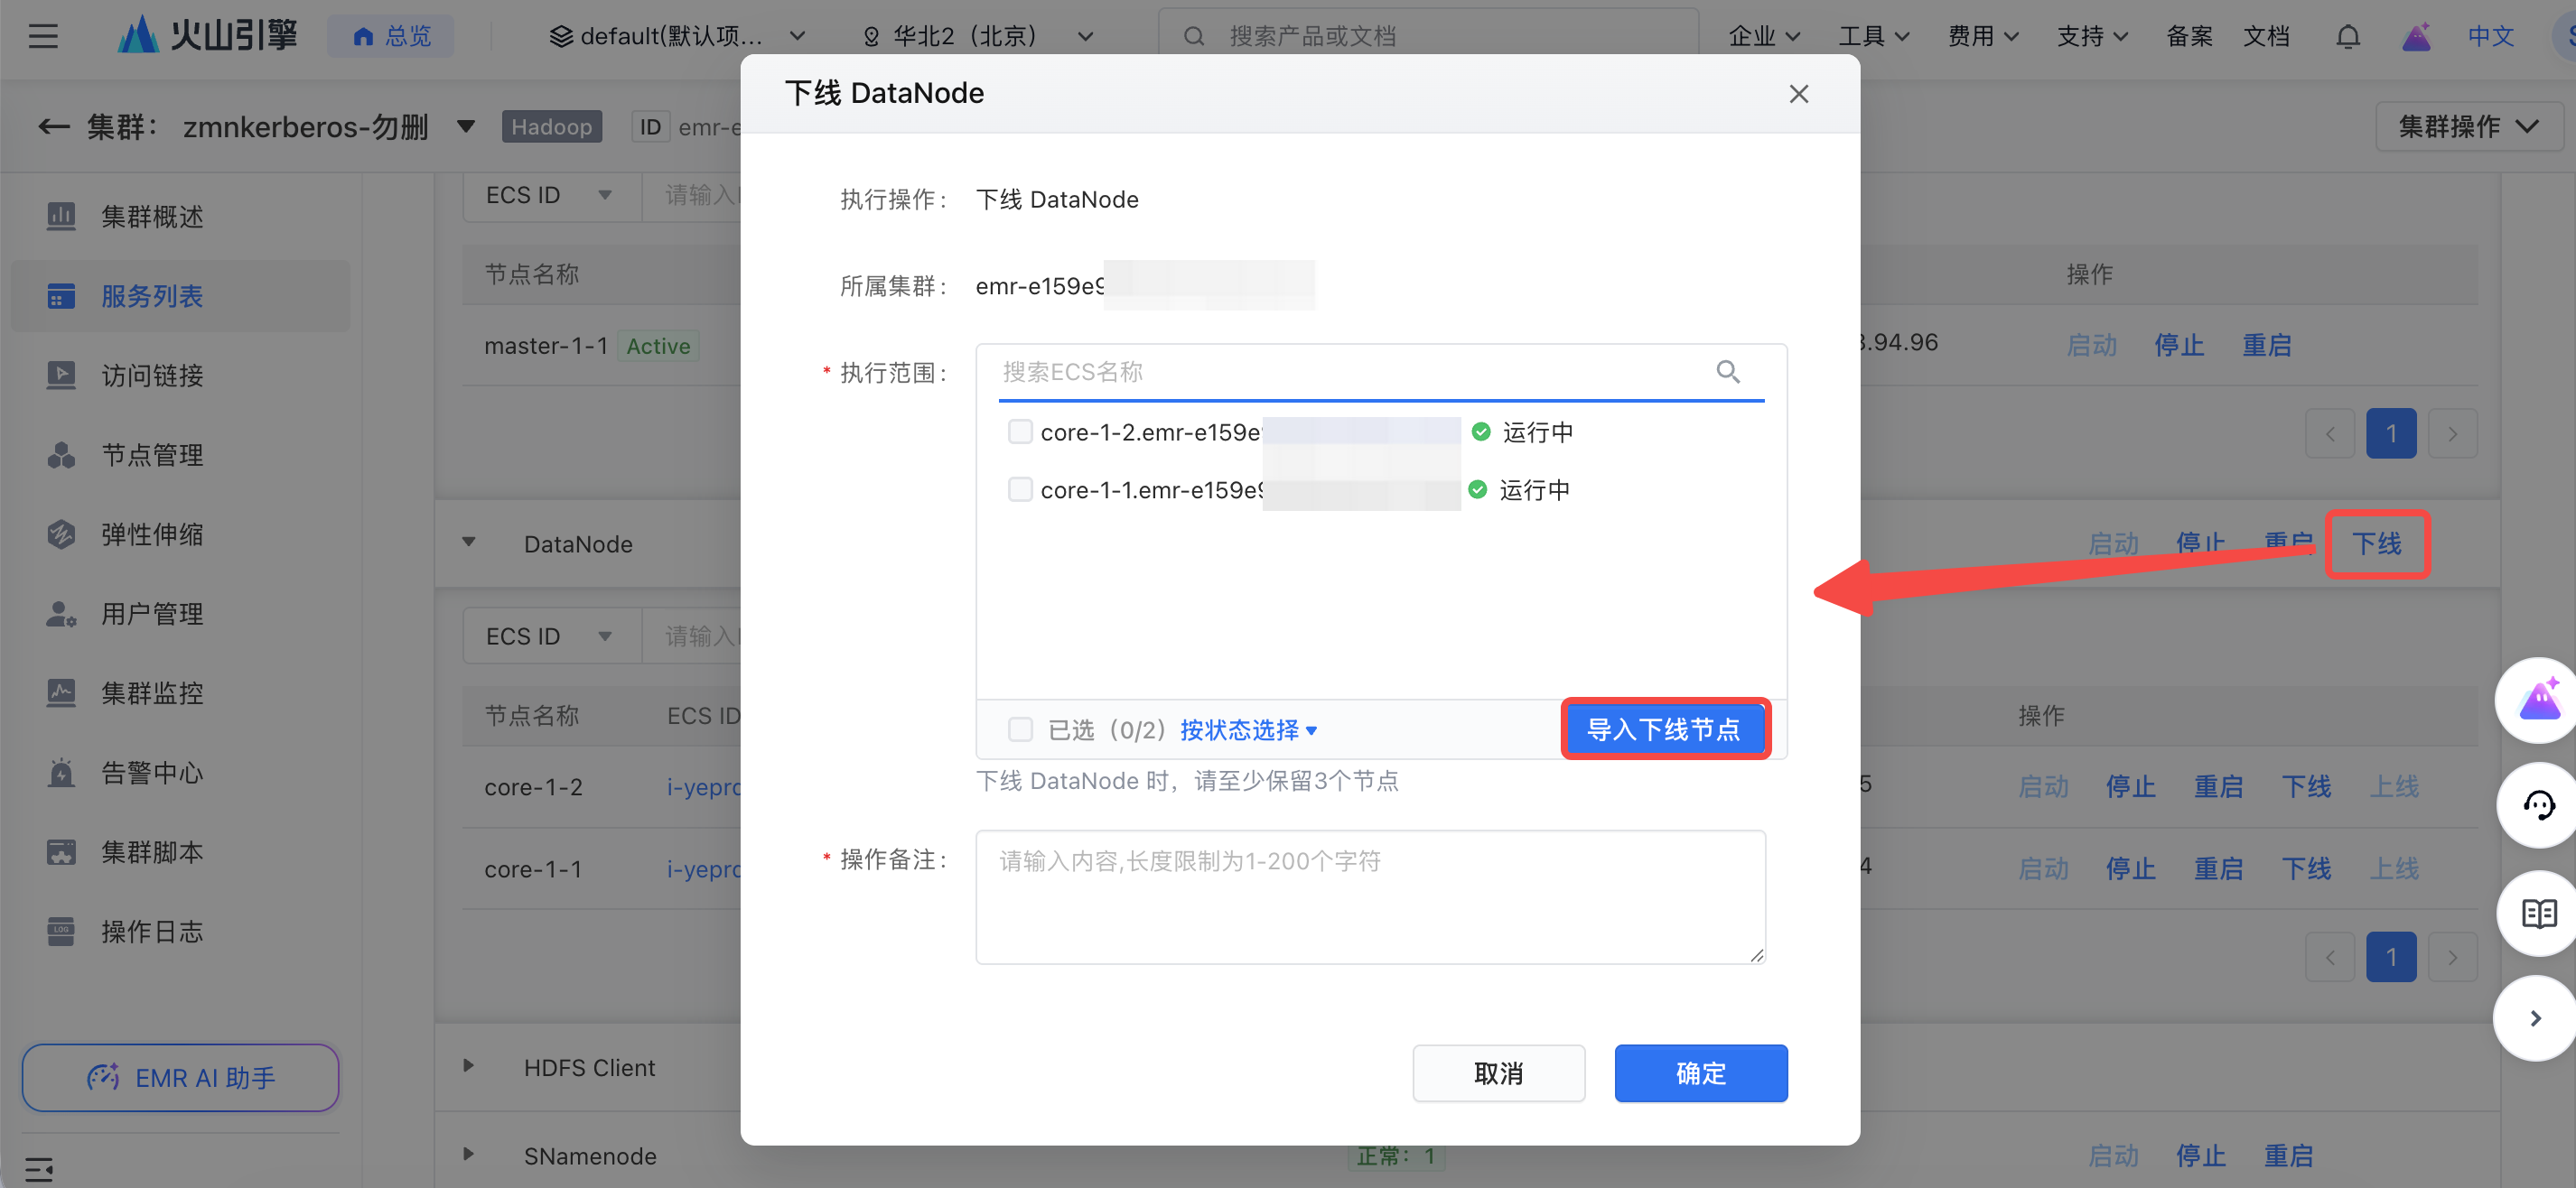This screenshot has width=2576, height=1188.
Task: Open the 按状态选择 dropdown
Action: (1248, 730)
